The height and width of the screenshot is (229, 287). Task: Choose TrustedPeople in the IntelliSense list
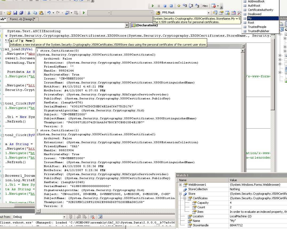click(x=257, y=27)
